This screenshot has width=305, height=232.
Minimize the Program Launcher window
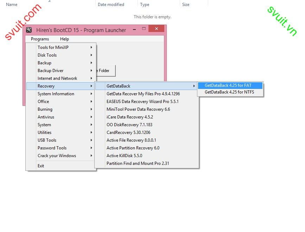coord(134,29)
